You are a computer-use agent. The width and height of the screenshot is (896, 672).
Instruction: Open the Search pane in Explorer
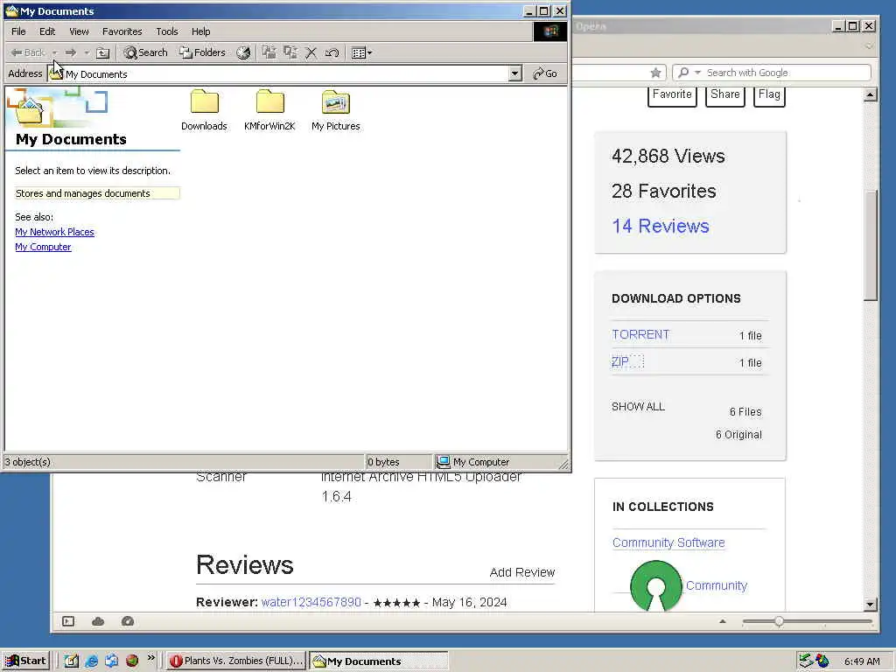146,52
